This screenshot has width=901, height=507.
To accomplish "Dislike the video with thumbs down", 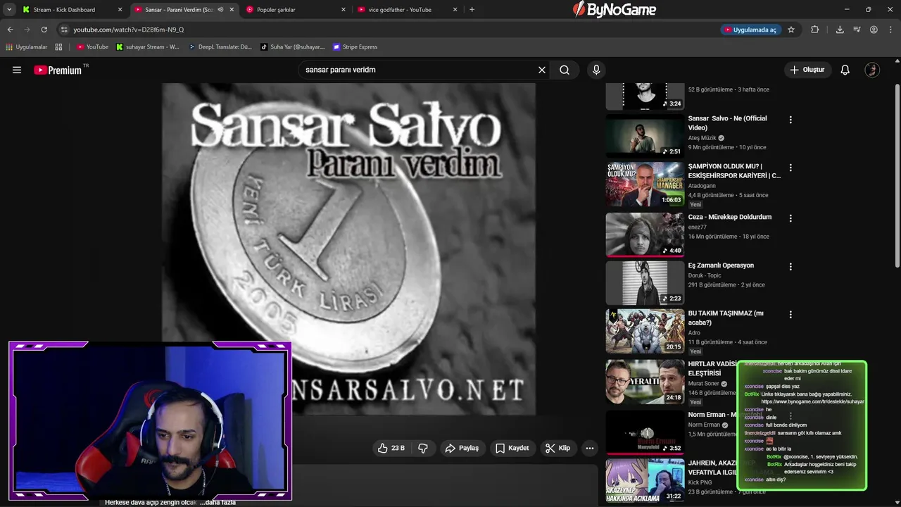I will [x=423, y=448].
